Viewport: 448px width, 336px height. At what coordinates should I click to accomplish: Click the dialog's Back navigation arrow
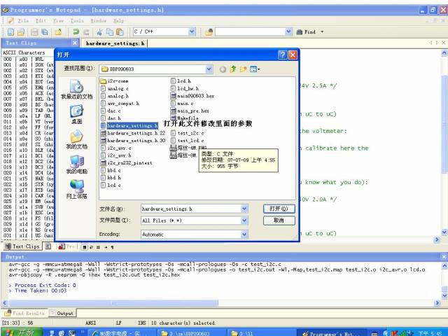click(223, 69)
